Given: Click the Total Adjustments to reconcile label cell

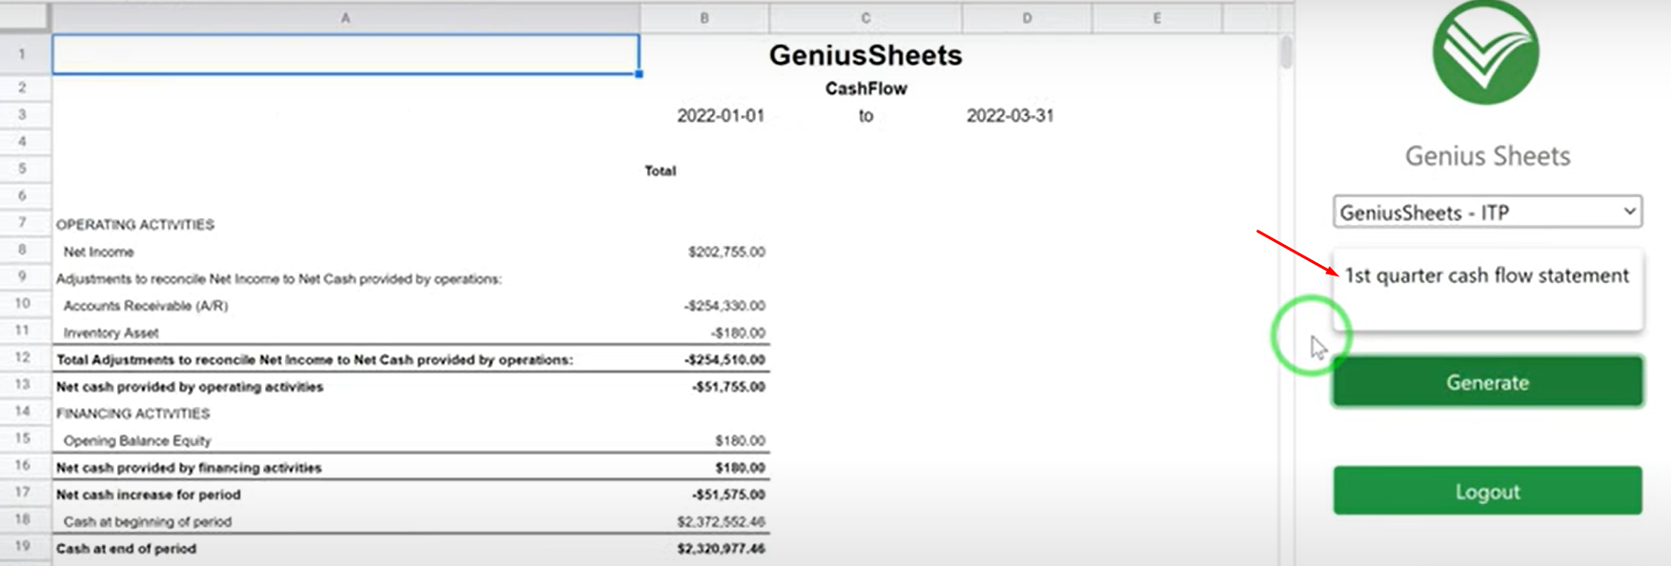Looking at the screenshot, I should tap(315, 359).
